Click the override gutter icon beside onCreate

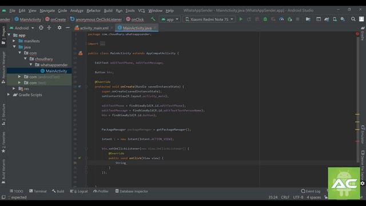pyautogui.click(x=80, y=86)
